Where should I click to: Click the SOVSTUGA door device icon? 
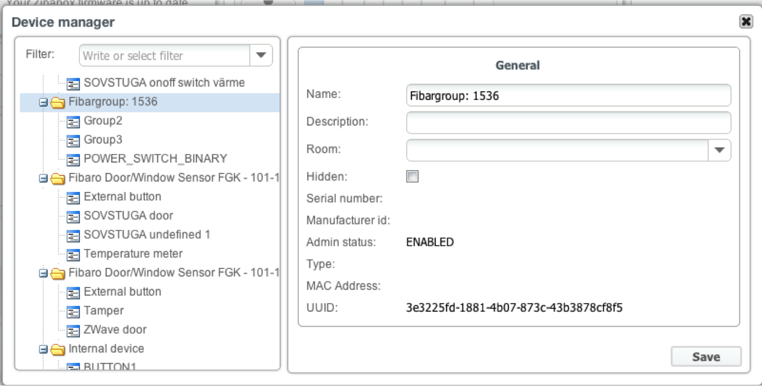(74, 217)
